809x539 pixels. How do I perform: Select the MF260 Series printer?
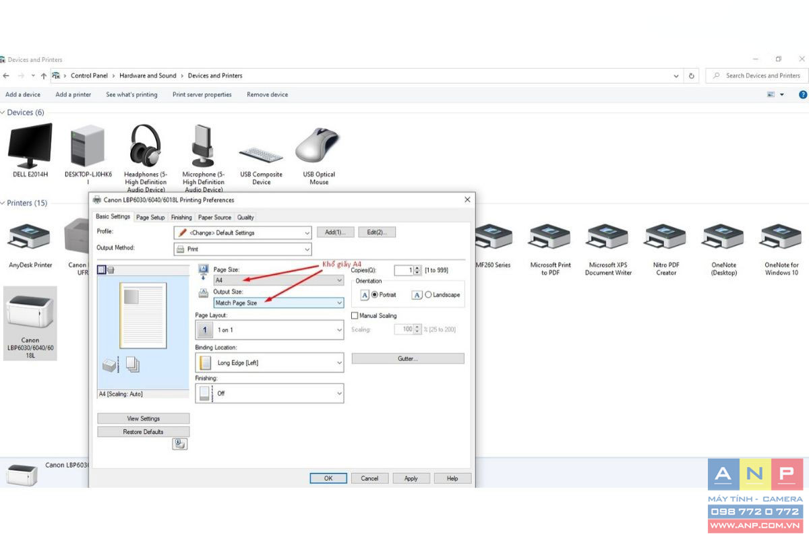(493, 246)
